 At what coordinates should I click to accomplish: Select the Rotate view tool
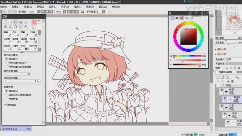coord(15,27)
